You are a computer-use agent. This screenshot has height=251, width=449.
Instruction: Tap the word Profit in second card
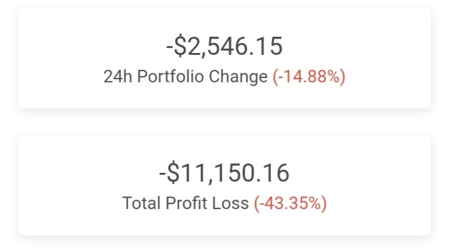pos(186,203)
